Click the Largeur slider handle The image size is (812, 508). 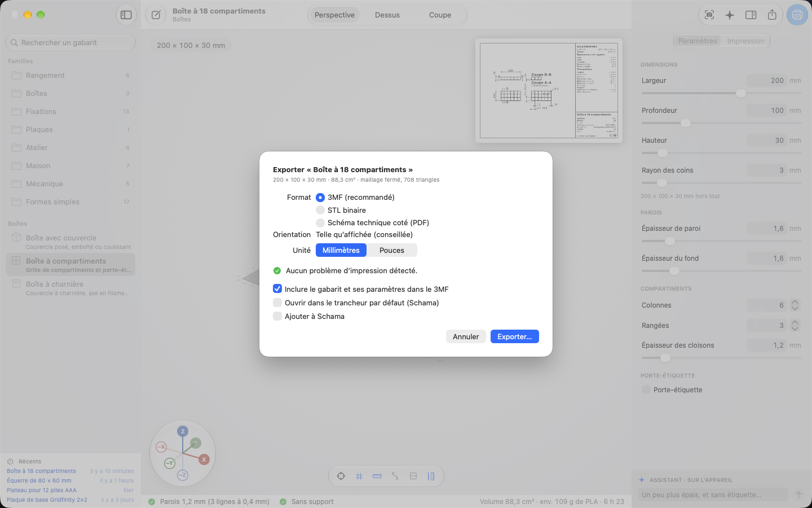[x=741, y=93]
